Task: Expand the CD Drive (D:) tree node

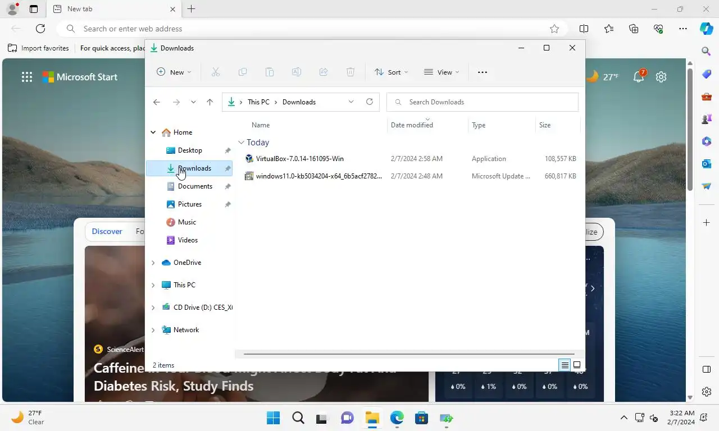Action: [153, 308]
